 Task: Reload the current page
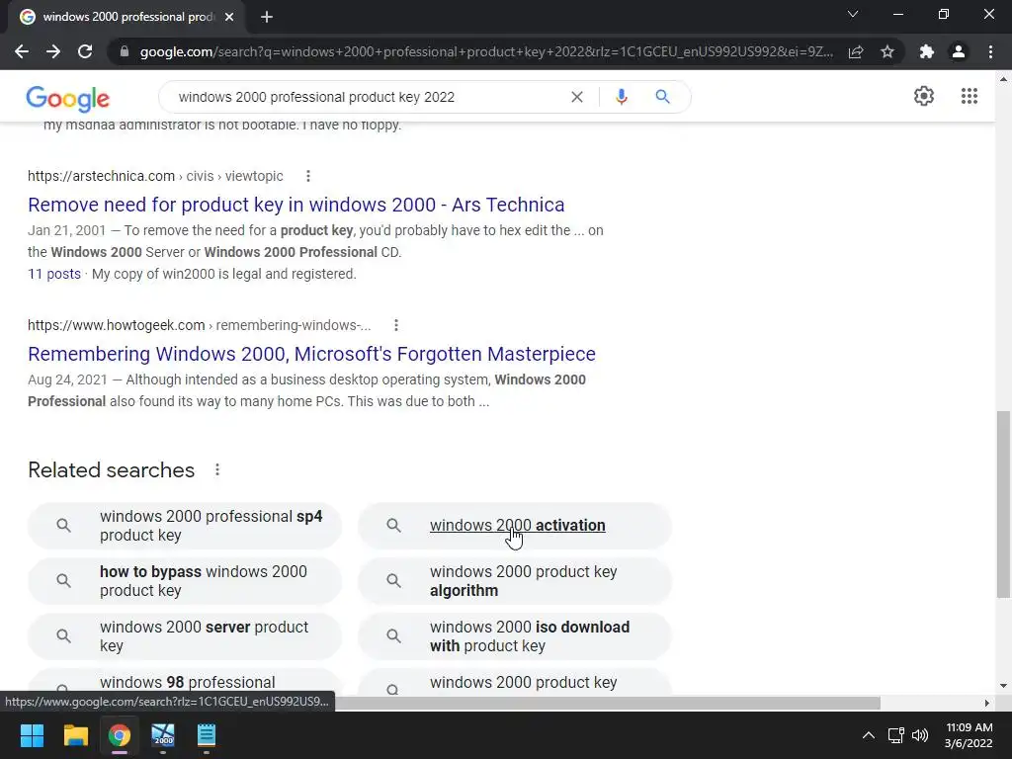click(x=85, y=51)
